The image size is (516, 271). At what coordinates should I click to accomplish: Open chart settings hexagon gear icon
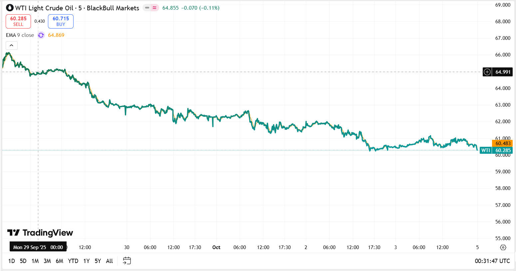[x=503, y=247]
